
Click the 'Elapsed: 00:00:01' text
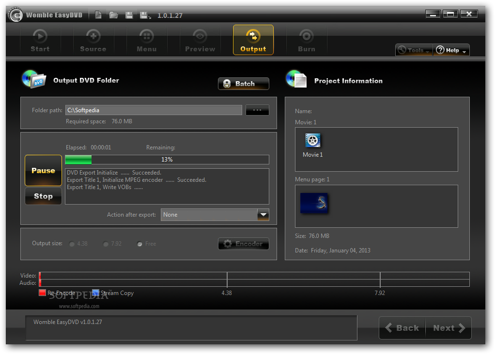click(x=88, y=147)
